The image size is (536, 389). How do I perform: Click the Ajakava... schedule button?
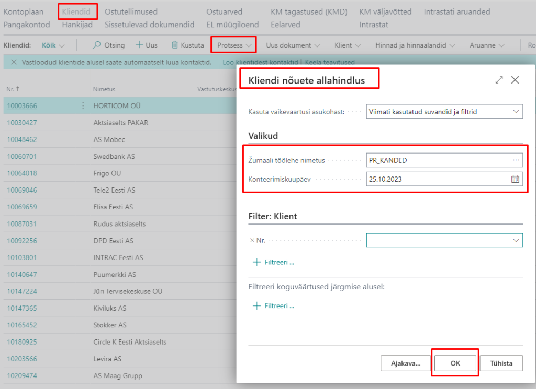[x=406, y=363]
